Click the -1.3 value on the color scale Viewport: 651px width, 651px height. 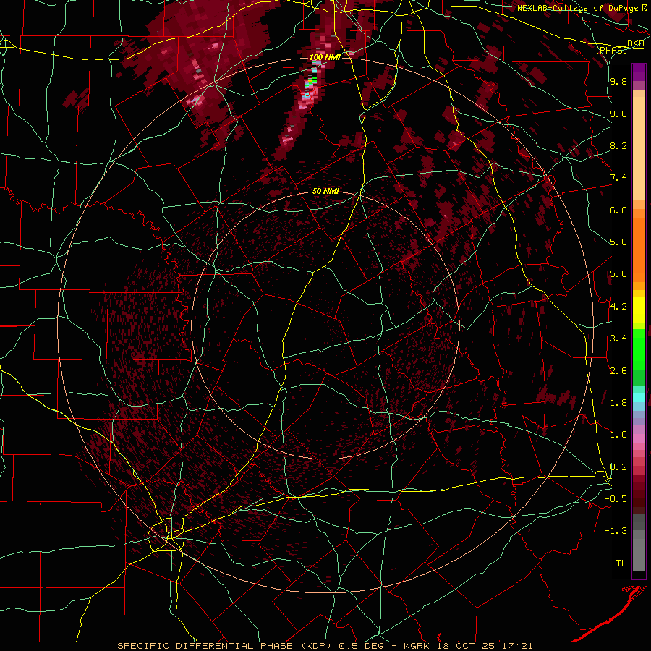click(x=616, y=531)
